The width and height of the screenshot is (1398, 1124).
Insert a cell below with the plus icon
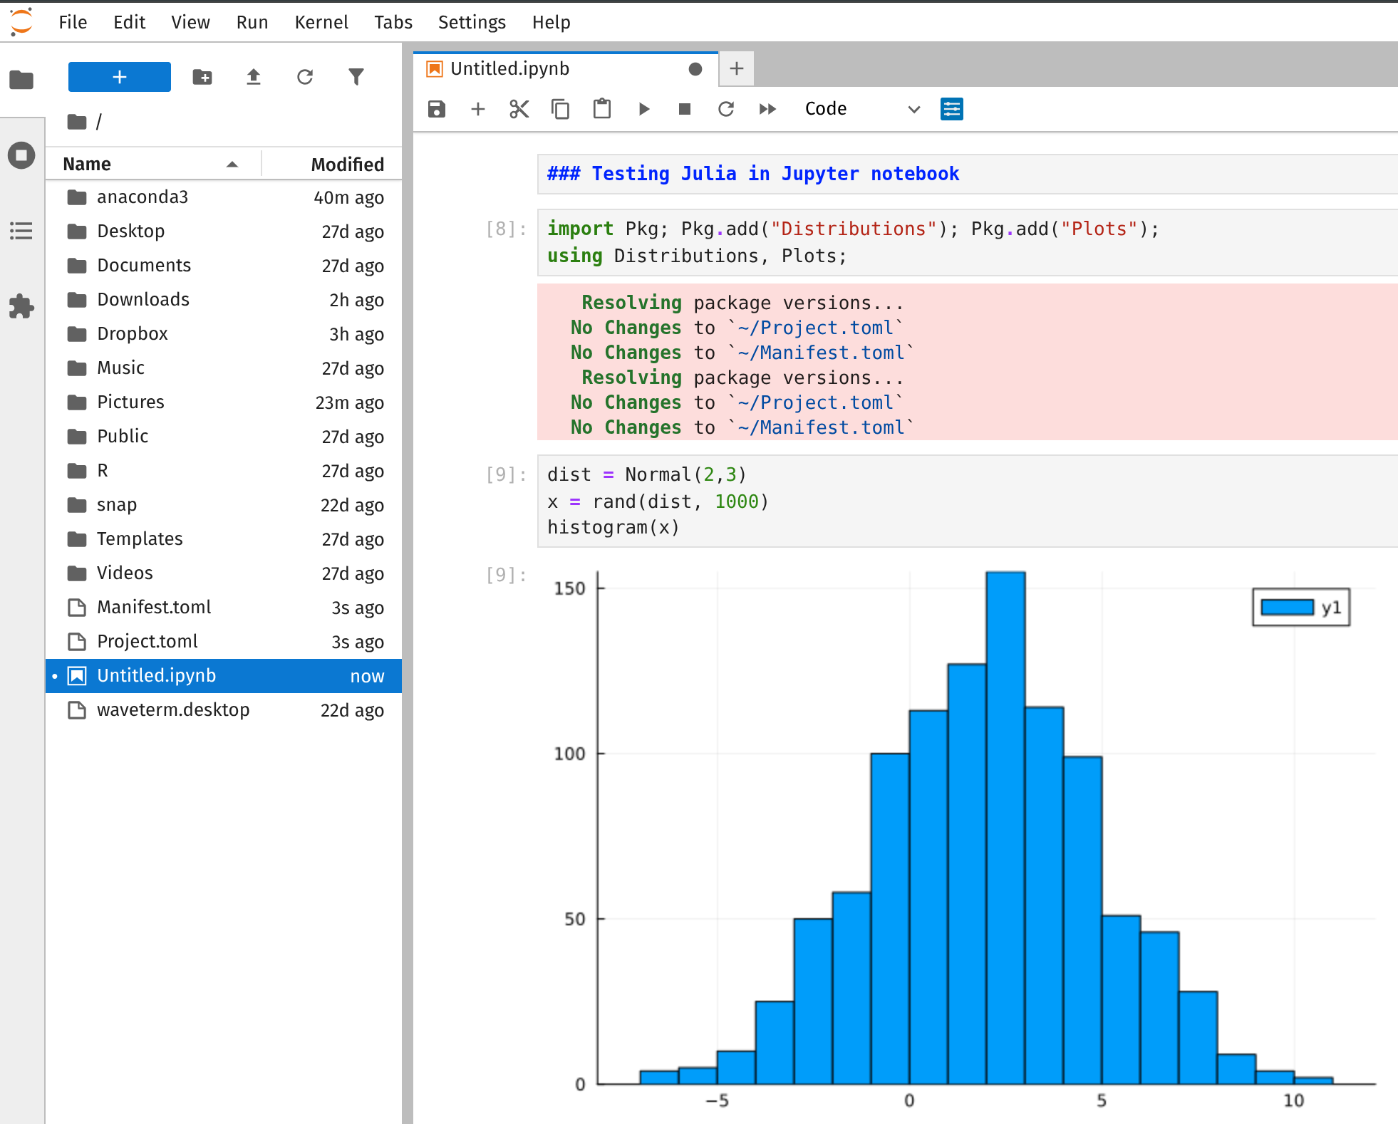point(478,109)
